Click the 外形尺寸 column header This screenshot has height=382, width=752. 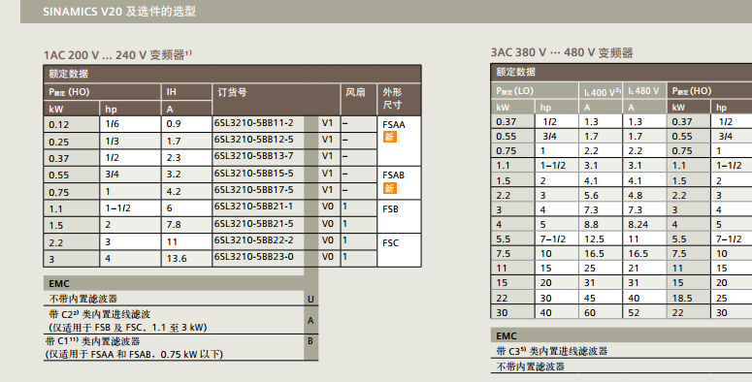(392, 98)
